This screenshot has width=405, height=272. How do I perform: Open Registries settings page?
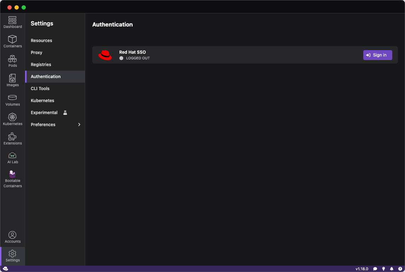(x=41, y=65)
